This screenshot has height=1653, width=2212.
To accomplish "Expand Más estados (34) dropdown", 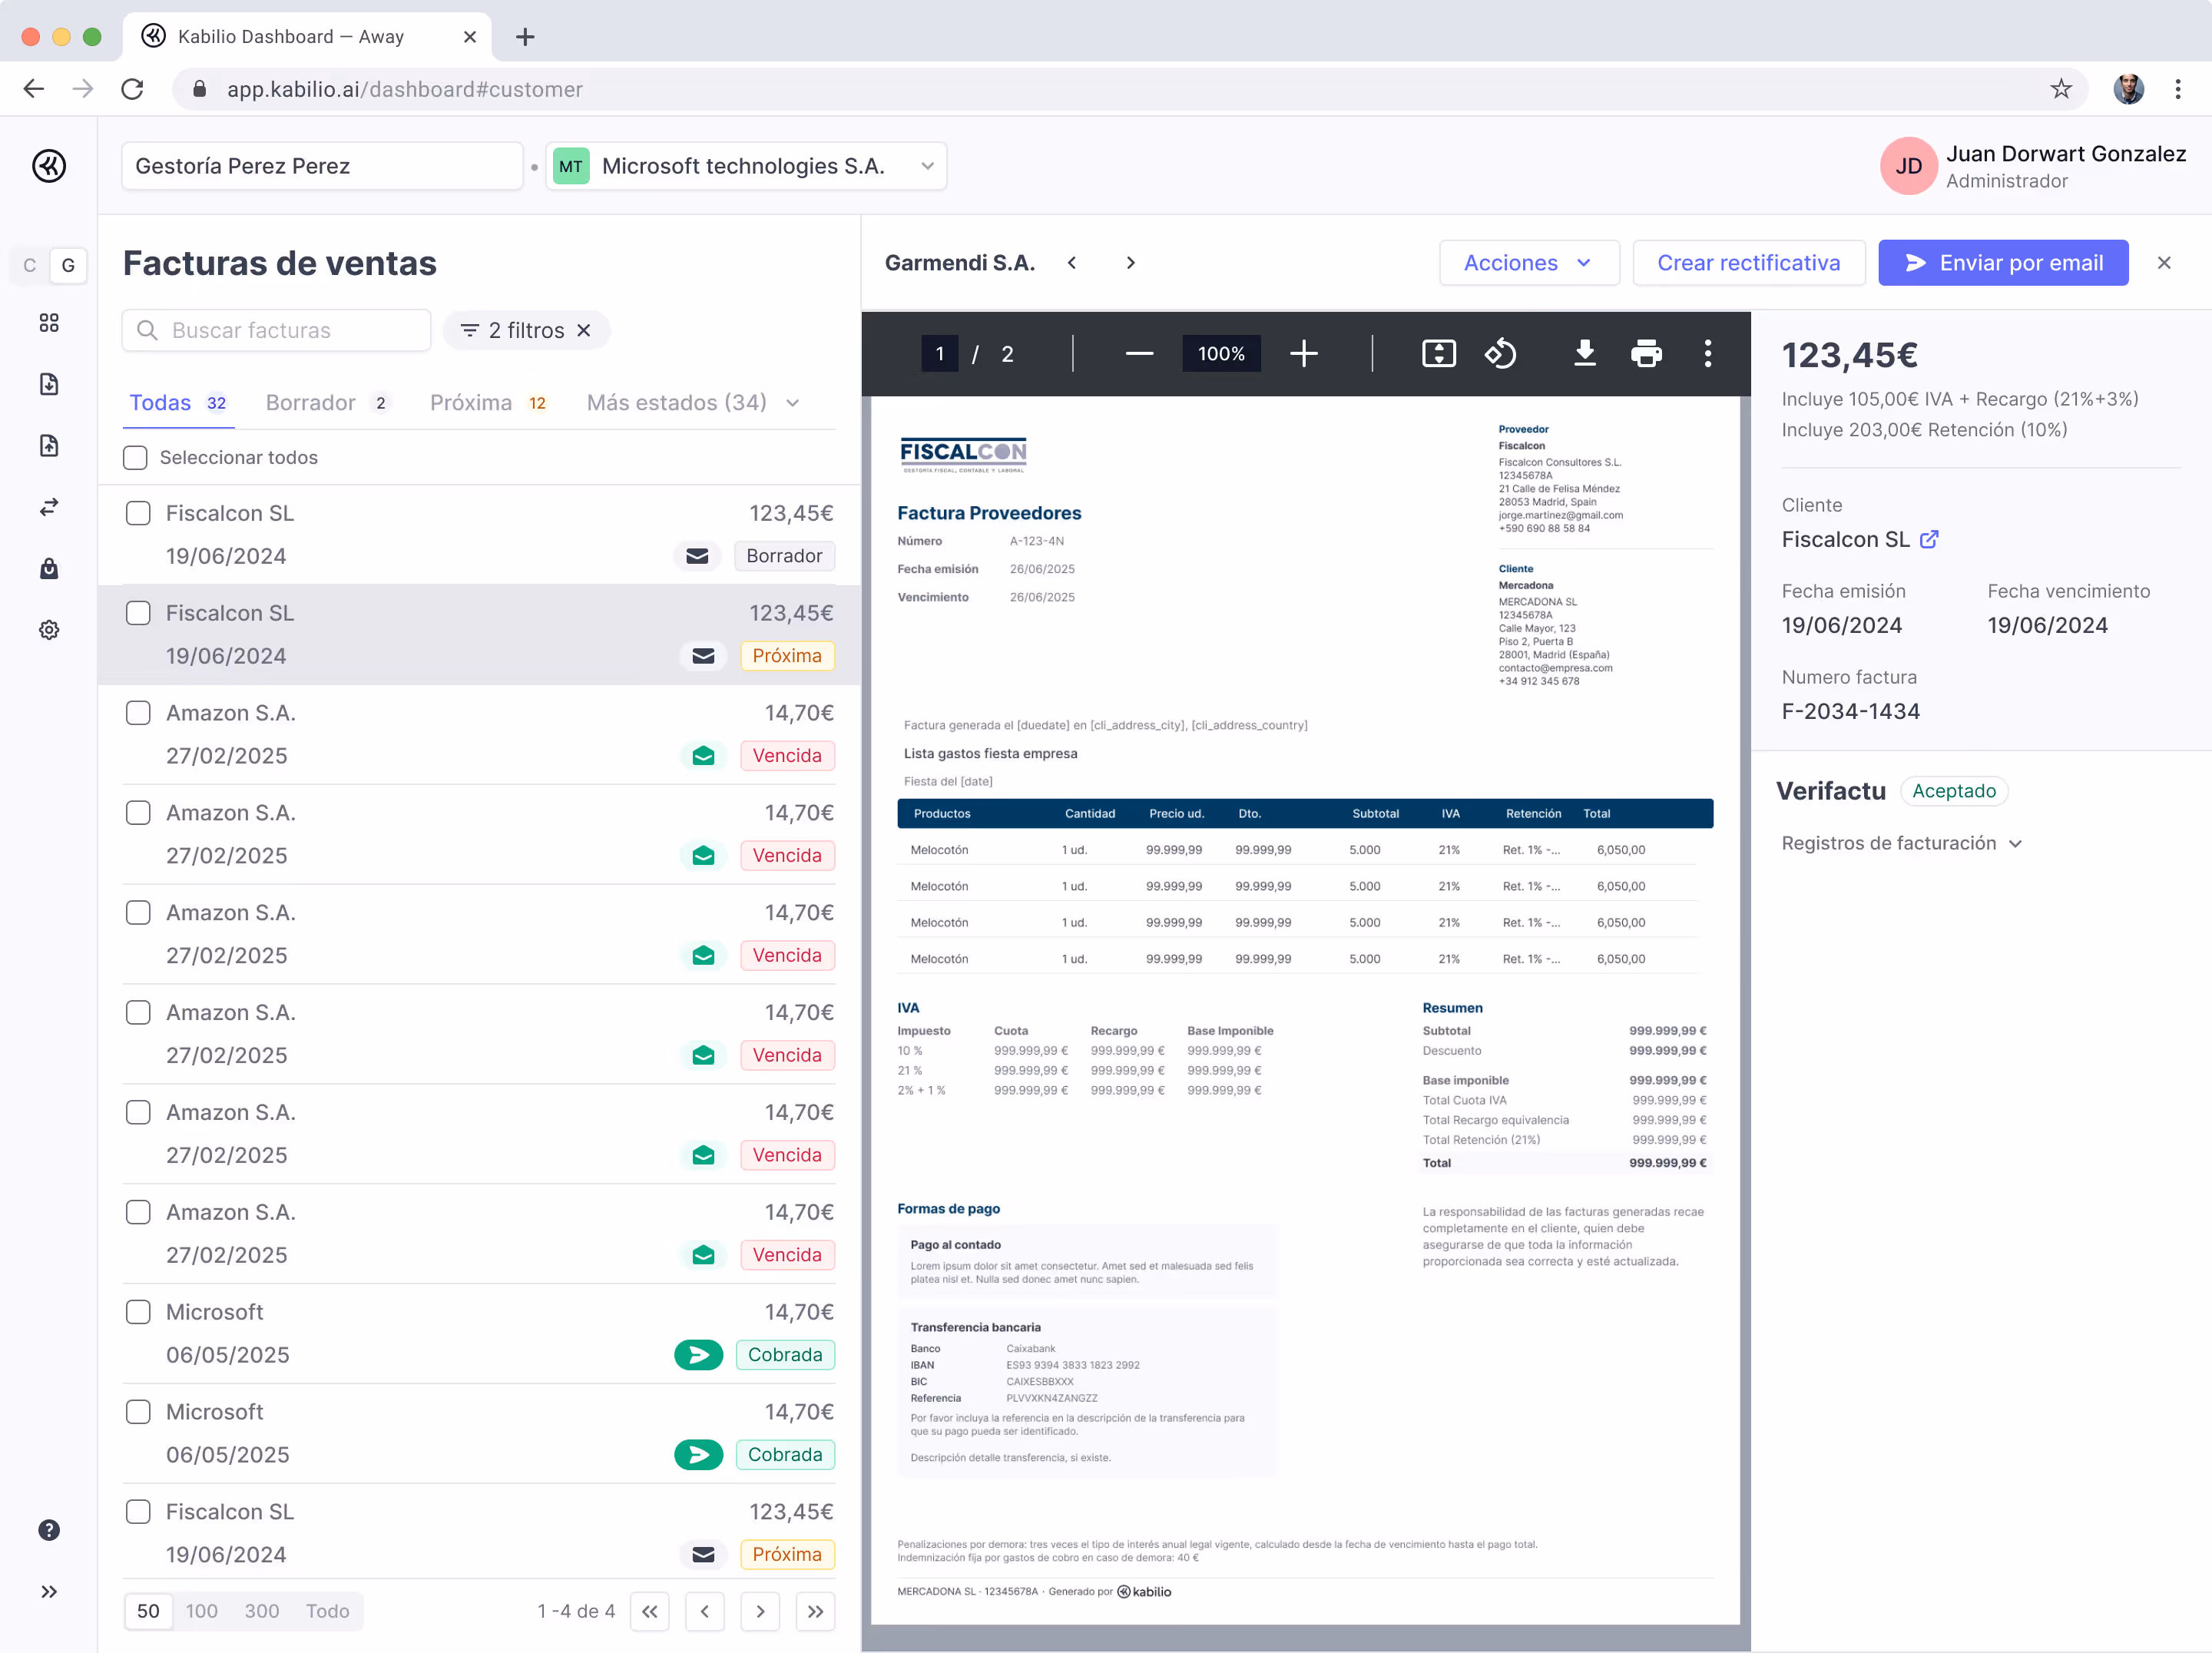I will click(x=693, y=402).
